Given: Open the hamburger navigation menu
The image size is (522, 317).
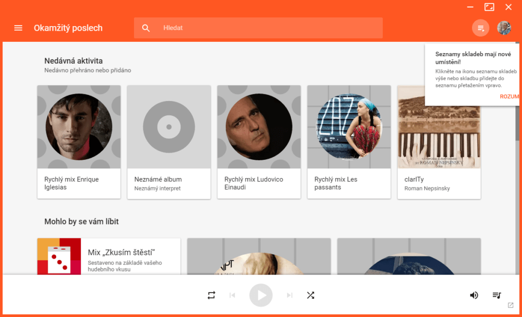Looking at the screenshot, I should [x=18, y=28].
